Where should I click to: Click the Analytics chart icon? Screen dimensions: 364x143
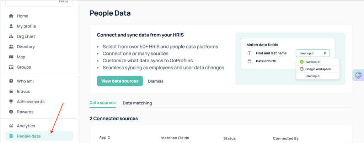click(11, 126)
